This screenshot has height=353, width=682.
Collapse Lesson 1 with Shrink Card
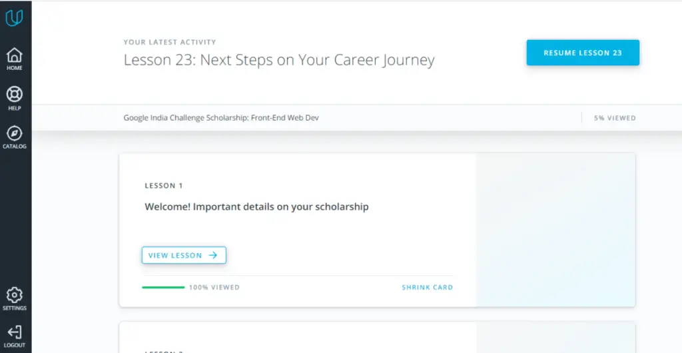(x=427, y=287)
